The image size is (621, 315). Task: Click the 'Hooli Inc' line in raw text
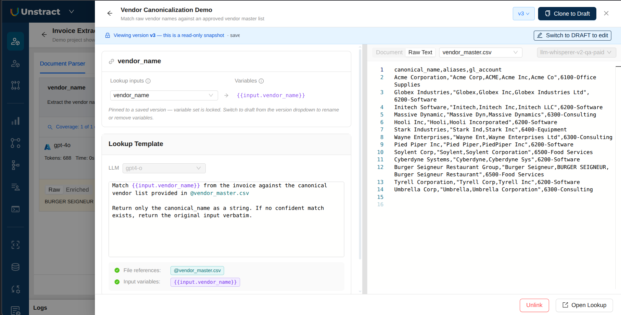(475, 122)
